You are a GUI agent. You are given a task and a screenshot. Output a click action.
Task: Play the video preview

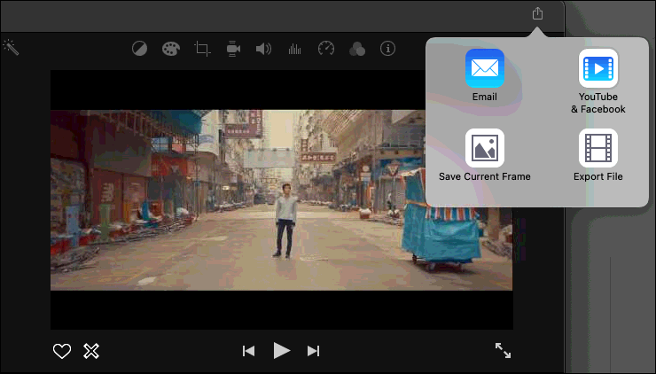(281, 350)
